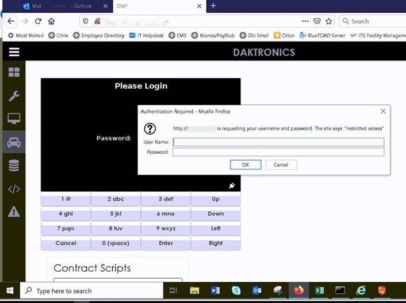Click the keypad Up key
The image size is (406, 303).
point(216,199)
